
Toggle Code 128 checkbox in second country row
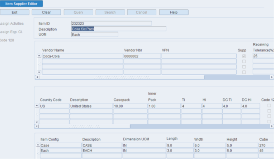point(269,111)
